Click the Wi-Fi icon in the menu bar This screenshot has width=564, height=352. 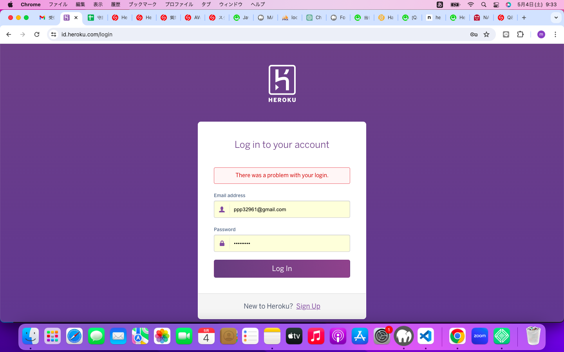click(x=470, y=4)
